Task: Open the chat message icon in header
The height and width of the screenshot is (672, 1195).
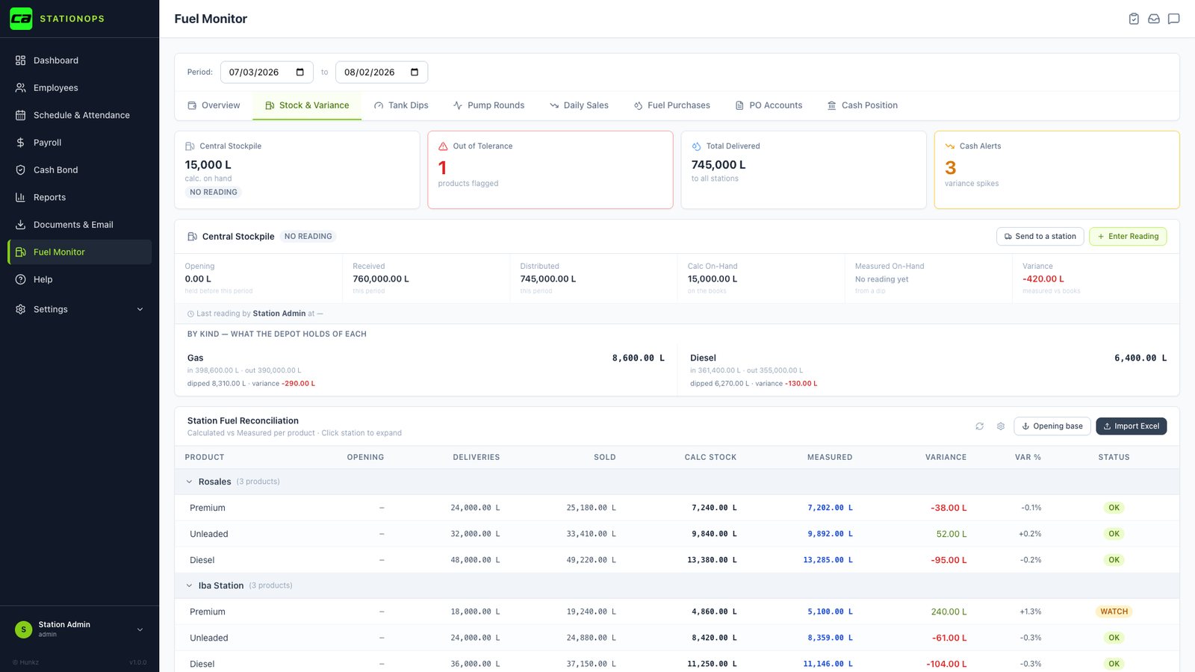Action: pyautogui.click(x=1174, y=19)
